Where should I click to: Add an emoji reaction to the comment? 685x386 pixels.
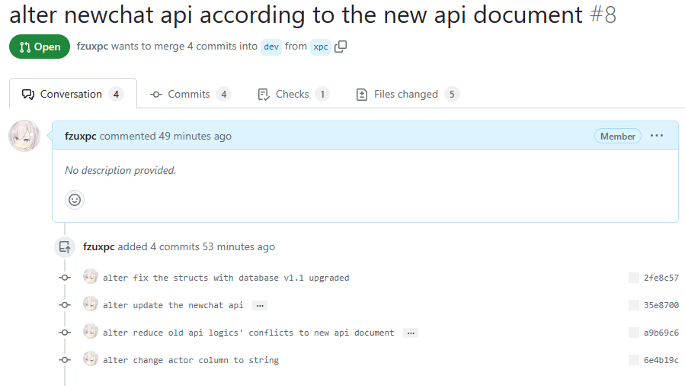click(x=75, y=200)
